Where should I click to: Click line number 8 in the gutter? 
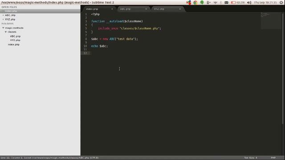coord(86,39)
